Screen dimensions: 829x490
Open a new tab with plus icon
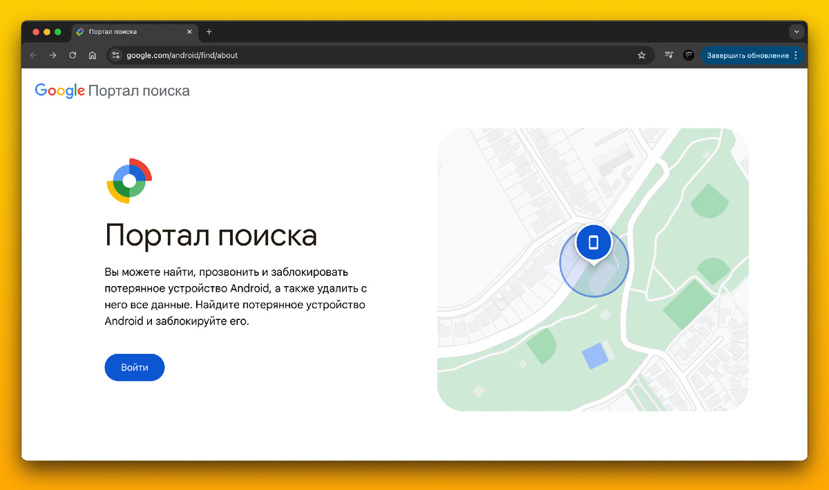[x=209, y=32]
